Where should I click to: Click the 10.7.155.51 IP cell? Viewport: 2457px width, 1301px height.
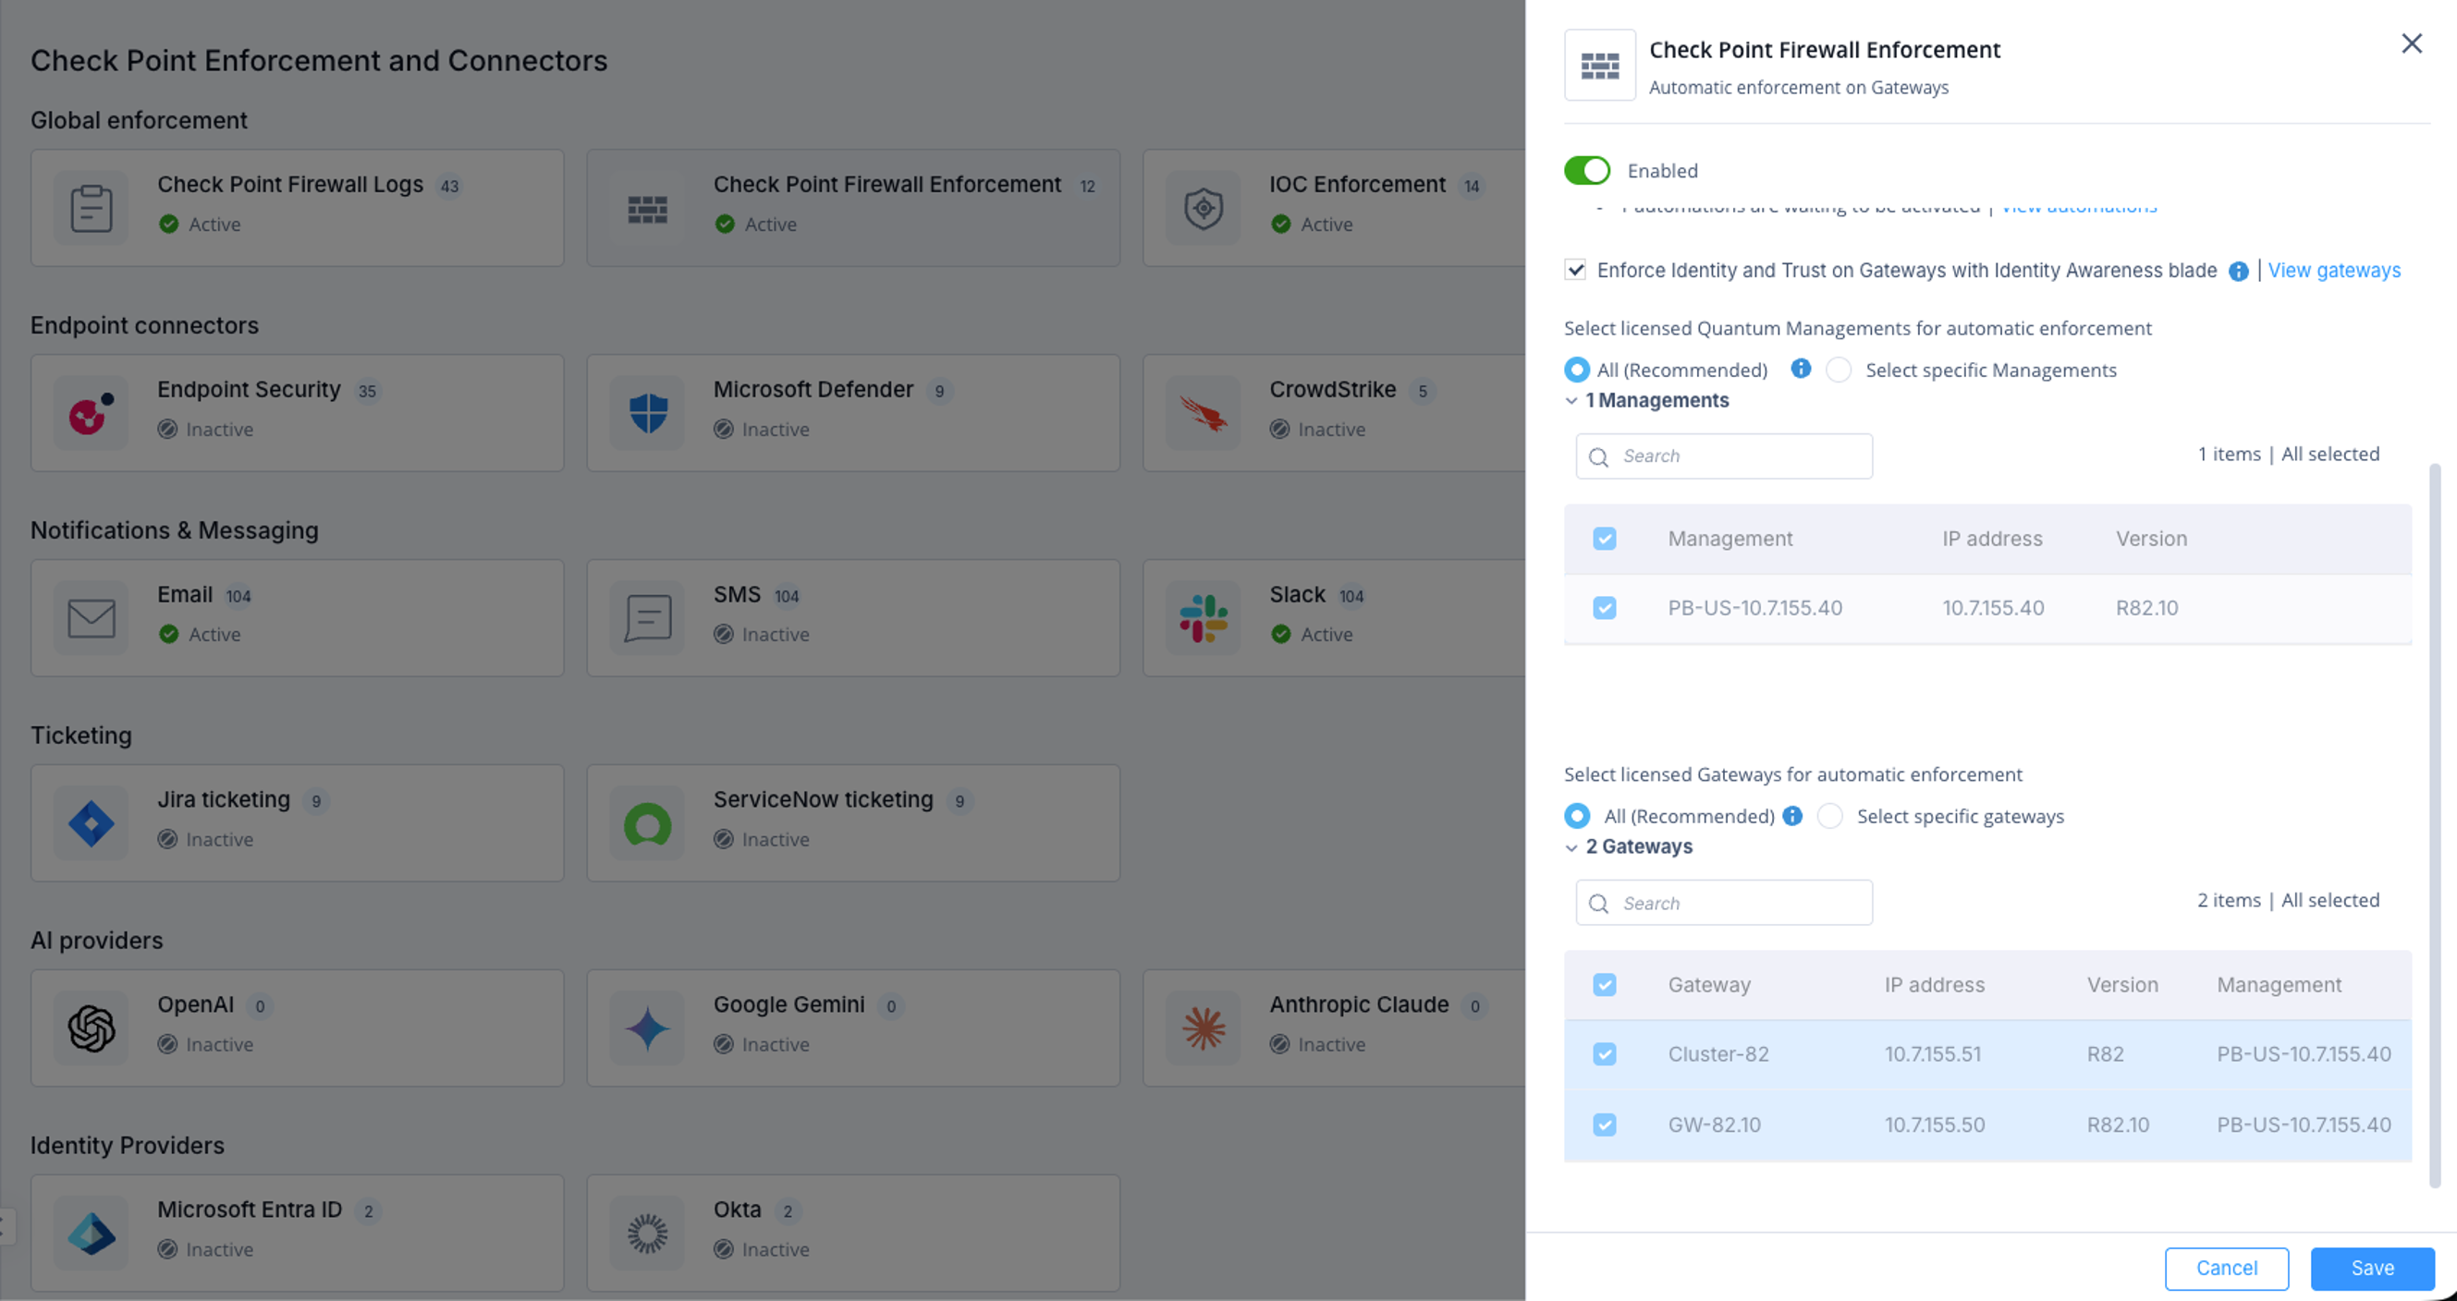click(1932, 1053)
